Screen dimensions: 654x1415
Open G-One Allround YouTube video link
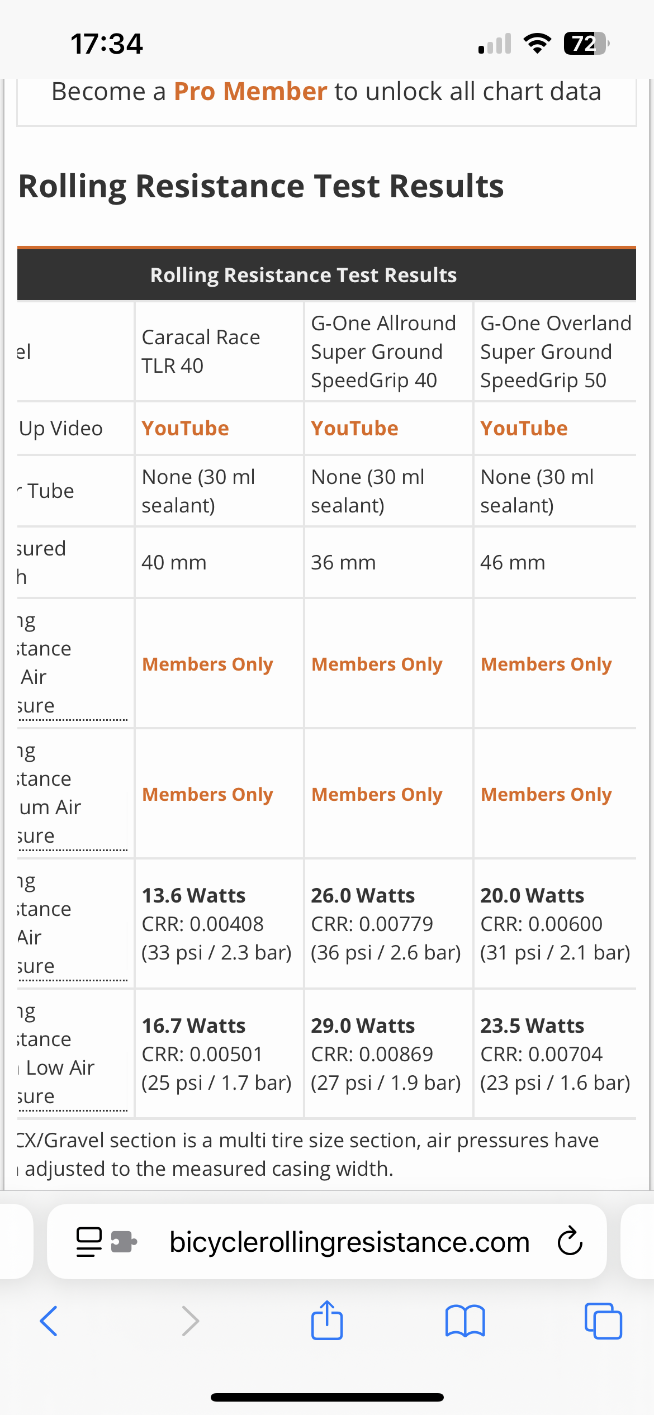(355, 429)
